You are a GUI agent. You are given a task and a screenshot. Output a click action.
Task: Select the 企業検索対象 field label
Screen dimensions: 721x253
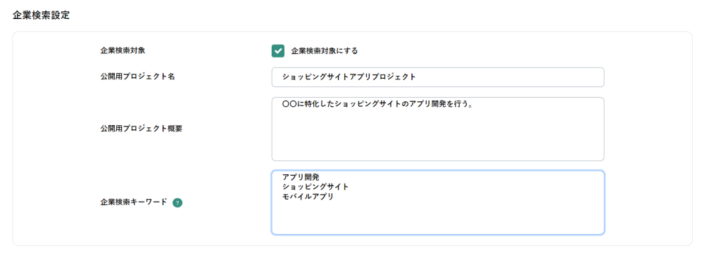(x=123, y=51)
